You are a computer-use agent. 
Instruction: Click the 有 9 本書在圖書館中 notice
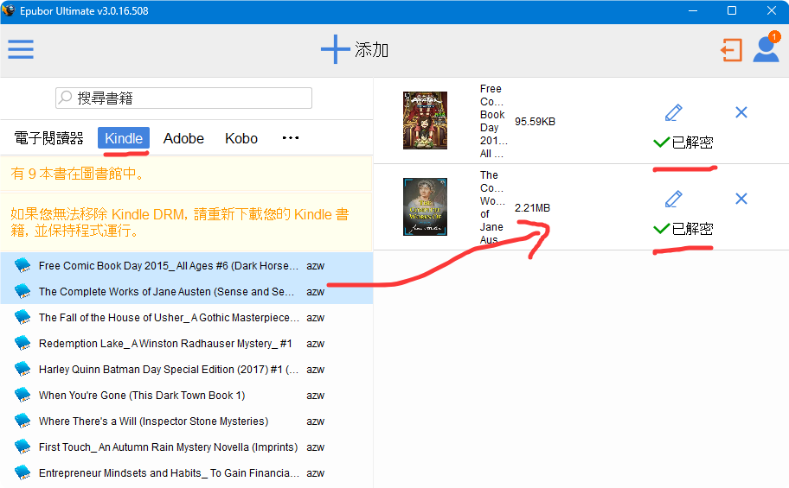[186, 174]
